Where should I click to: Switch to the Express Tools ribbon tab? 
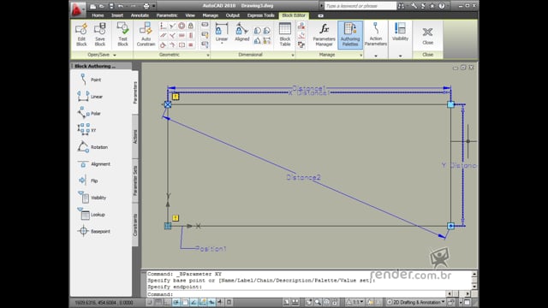pyautogui.click(x=260, y=15)
